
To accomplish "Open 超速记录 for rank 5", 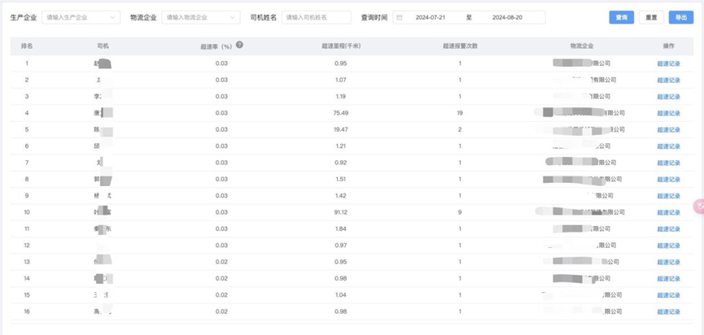I will (x=668, y=130).
